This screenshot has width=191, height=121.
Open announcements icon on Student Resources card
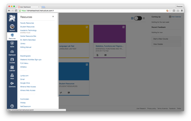point(61,93)
